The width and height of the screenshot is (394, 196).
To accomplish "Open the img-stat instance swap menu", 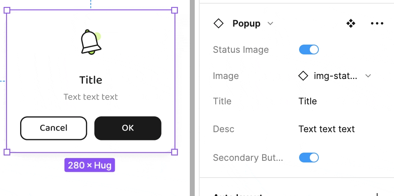I will (335, 76).
